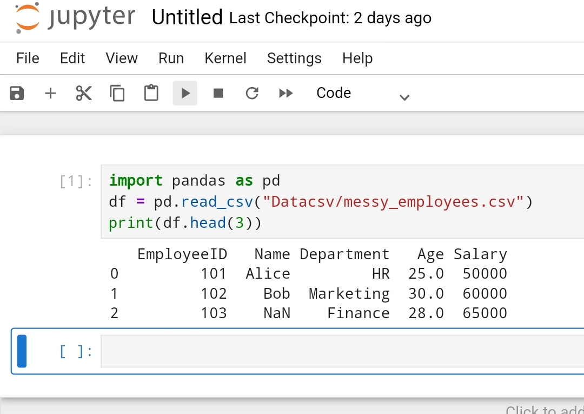Screen dimensions: 584x414
Task: Click the print(df.head(3)) line
Action: click(x=185, y=223)
